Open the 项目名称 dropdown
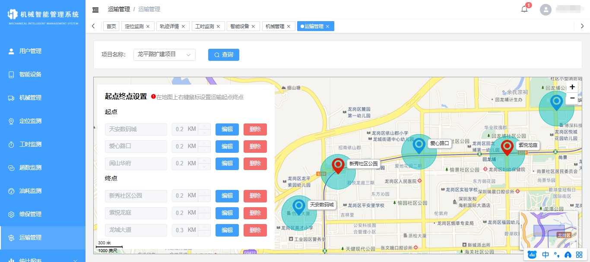590x262 pixels. 165,54
